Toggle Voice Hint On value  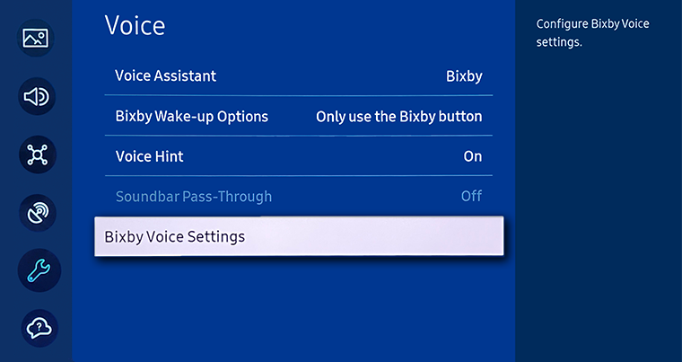coord(473,156)
